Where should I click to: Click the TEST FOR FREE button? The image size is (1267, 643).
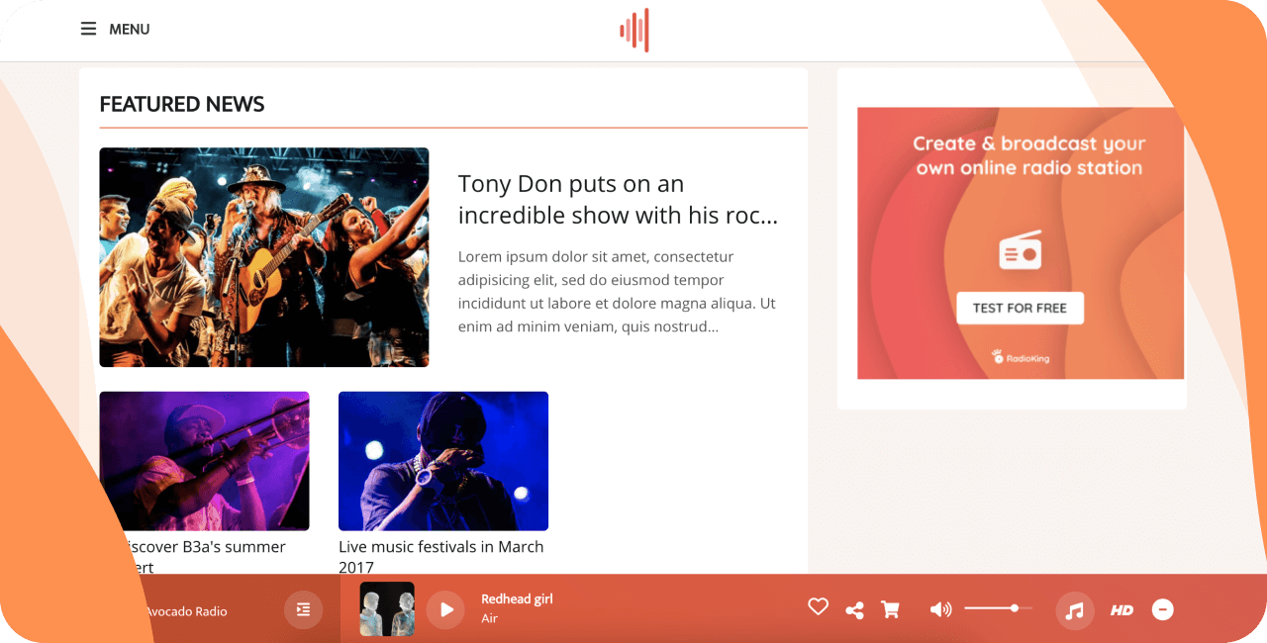point(1020,308)
